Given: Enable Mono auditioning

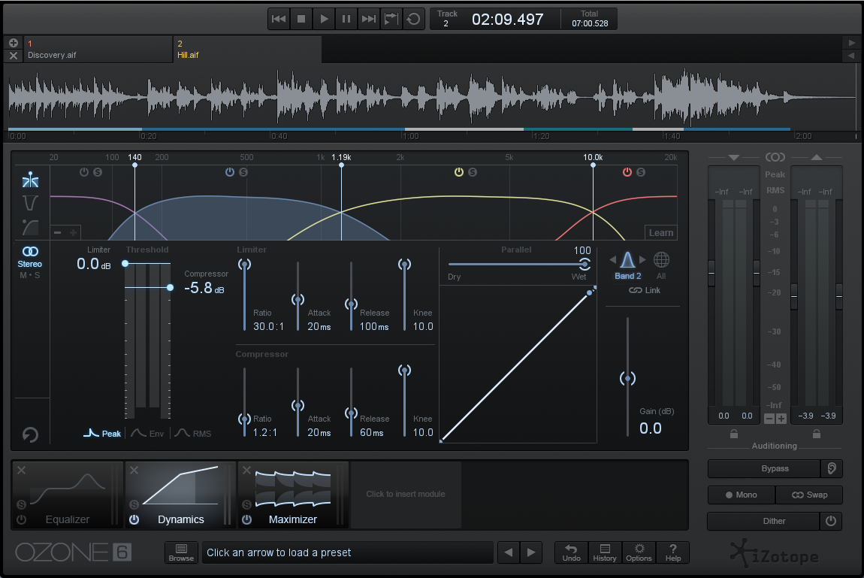Looking at the screenshot, I should point(741,495).
